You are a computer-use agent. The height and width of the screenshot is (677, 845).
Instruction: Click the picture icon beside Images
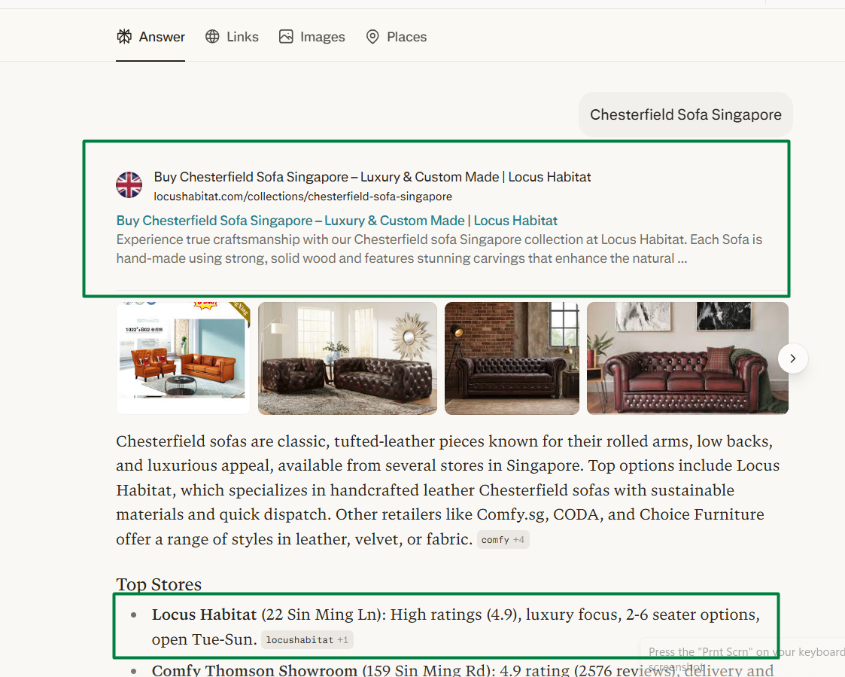[286, 37]
